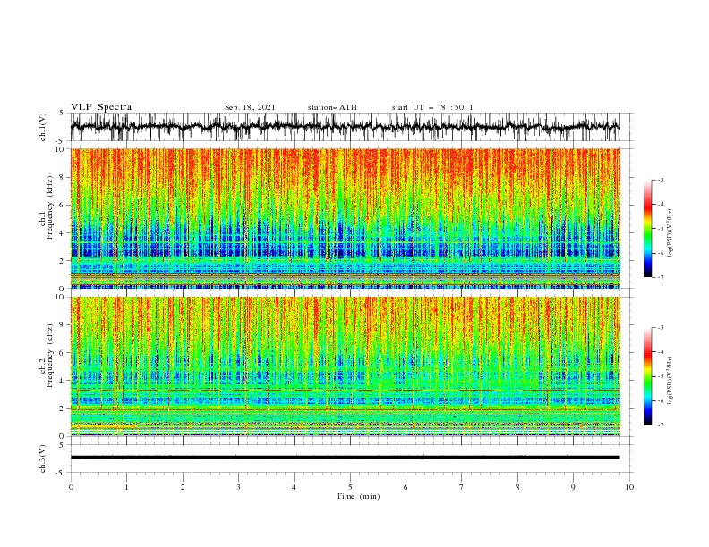Click the 'VLF Spectra' title text
709x547 pixels.
(x=101, y=107)
